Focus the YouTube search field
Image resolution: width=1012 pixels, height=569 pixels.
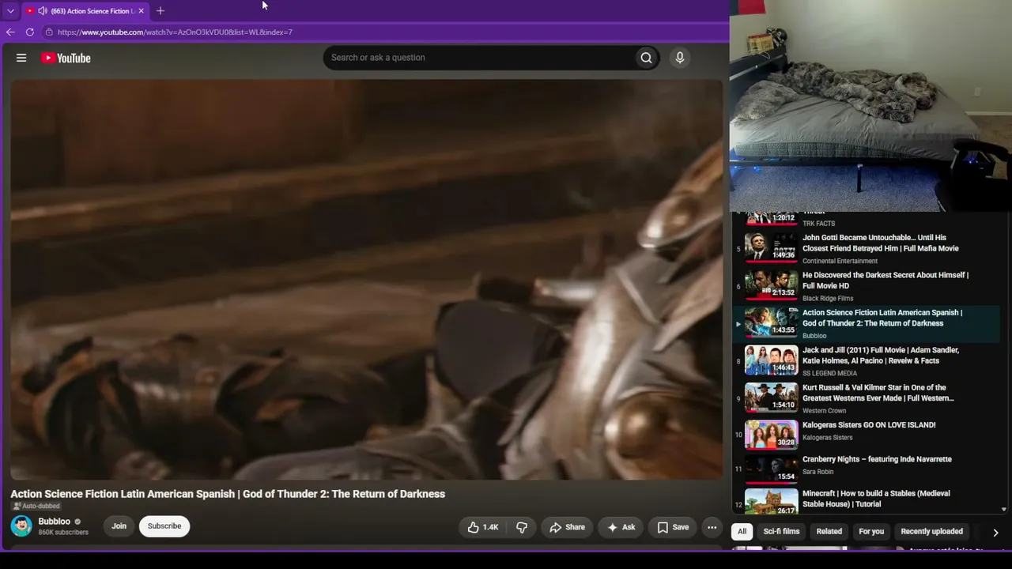(479, 58)
